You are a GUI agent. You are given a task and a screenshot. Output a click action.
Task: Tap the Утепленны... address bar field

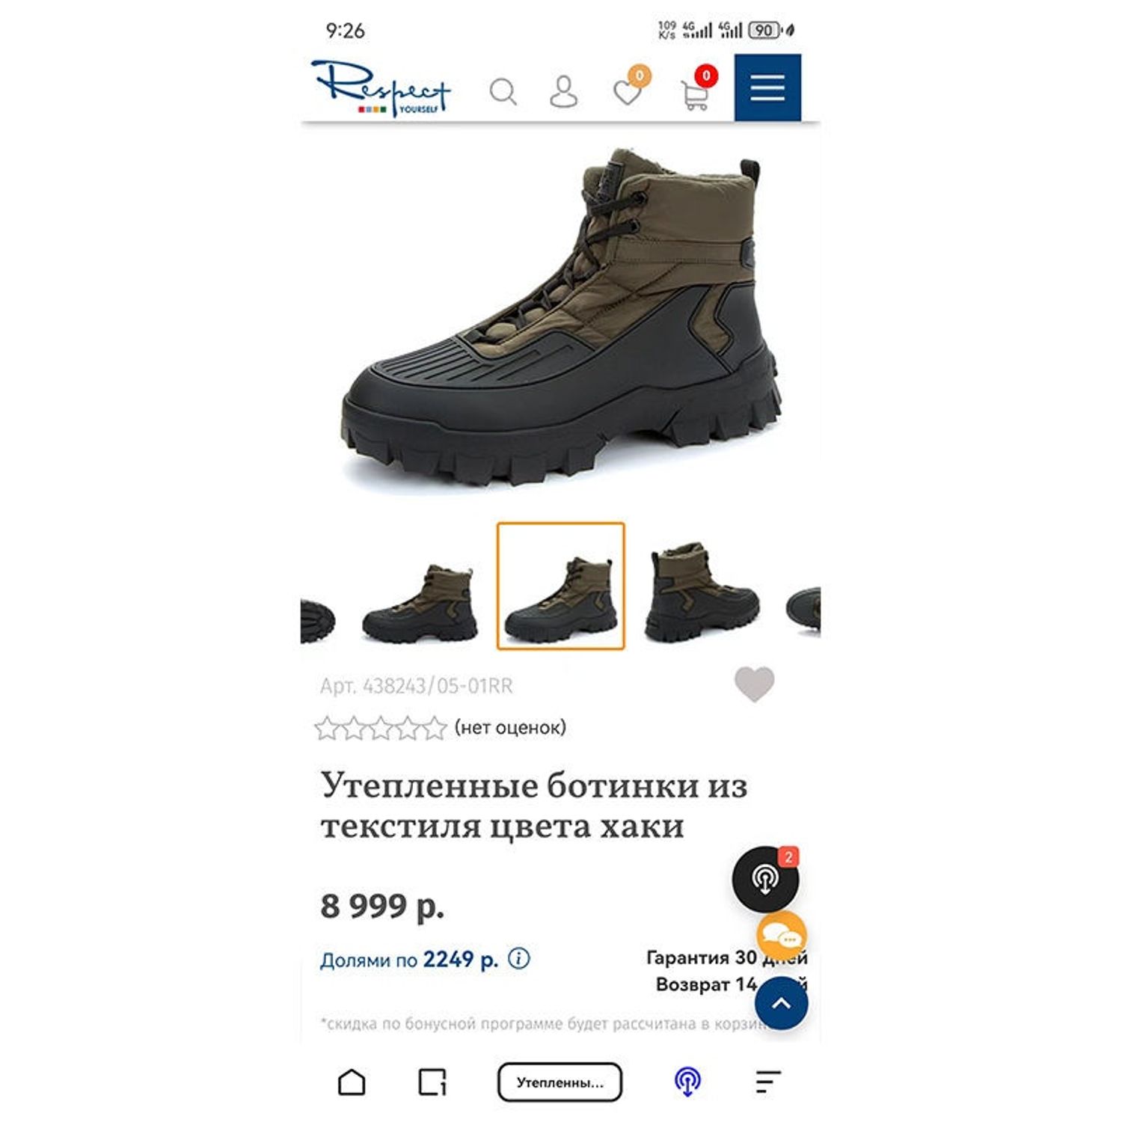pyautogui.click(x=560, y=1082)
